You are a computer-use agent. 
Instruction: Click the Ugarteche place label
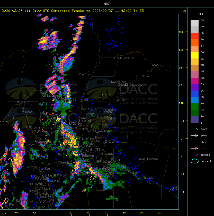tap(64, 163)
